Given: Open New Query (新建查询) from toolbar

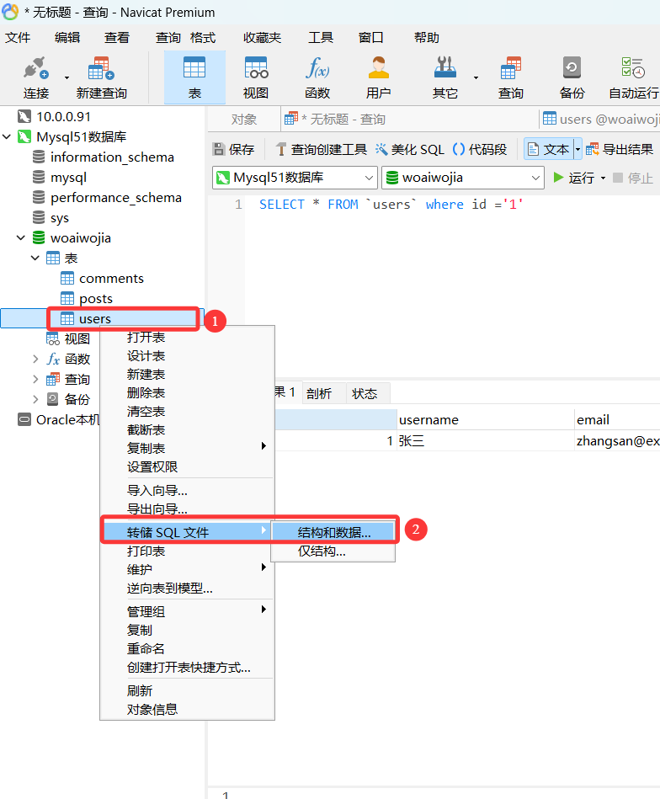Looking at the screenshot, I should pos(101,77).
